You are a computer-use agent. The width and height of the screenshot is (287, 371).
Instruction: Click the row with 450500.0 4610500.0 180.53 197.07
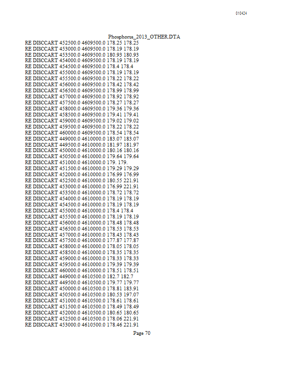tap(82, 294)
